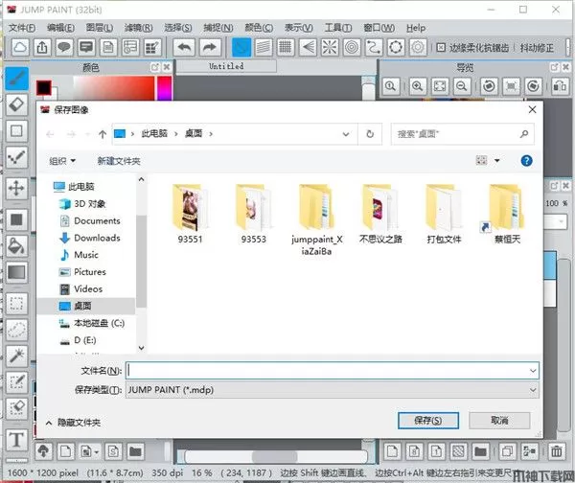
Task: Open the 图层(L) menu
Action: tap(97, 28)
